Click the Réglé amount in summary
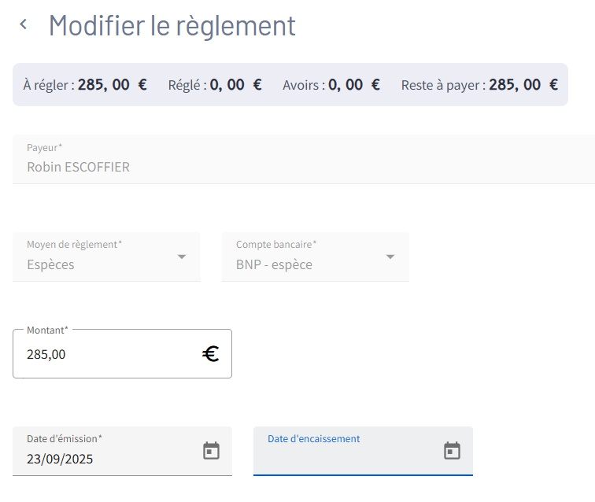Image resolution: width=595 pixels, height=502 pixels. (x=235, y=85)
